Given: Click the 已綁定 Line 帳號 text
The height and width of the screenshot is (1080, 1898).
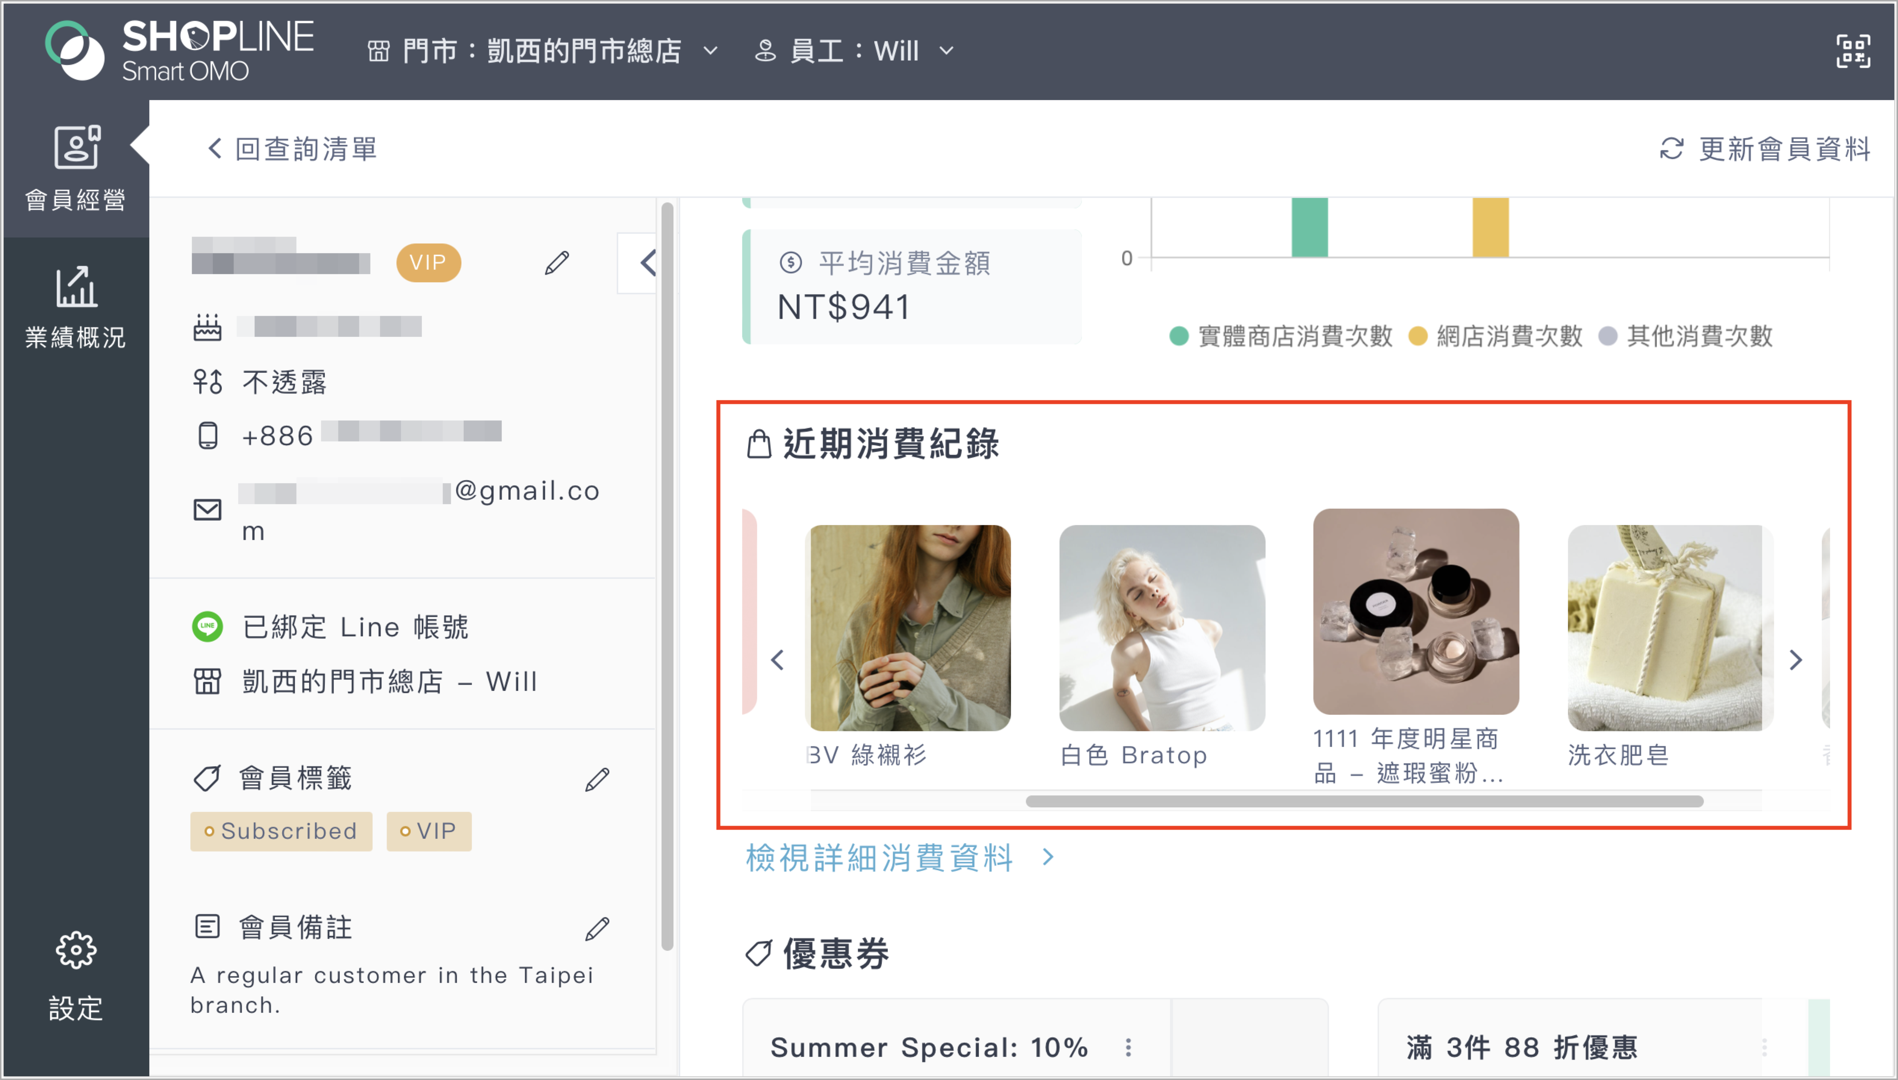Looking at the screenshot, I should 356,627.
